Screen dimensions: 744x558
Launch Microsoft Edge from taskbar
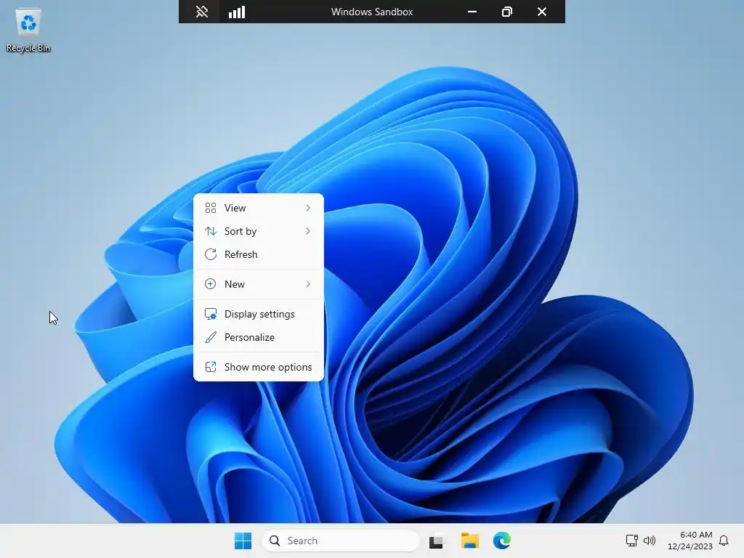pos(502,541)
